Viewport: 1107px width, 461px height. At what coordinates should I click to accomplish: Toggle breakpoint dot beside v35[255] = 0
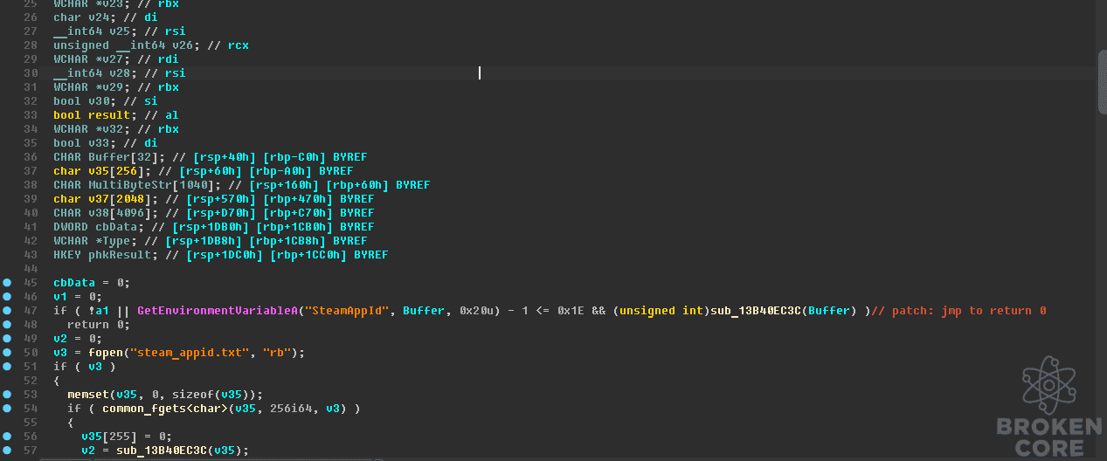pyautogui.click(x=7, y=437)
